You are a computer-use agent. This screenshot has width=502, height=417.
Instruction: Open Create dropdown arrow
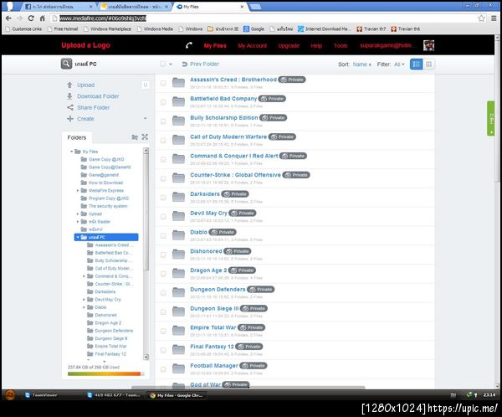[x=146, y=119]
